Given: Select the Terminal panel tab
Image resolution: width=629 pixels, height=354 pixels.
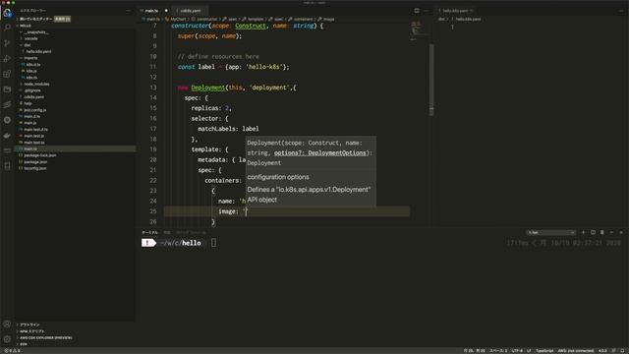Looking at the screenshot, I should tap(149, 232).
